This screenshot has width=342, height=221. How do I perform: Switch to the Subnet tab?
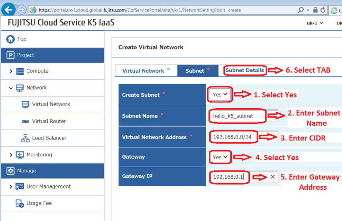tap(198, 71)
